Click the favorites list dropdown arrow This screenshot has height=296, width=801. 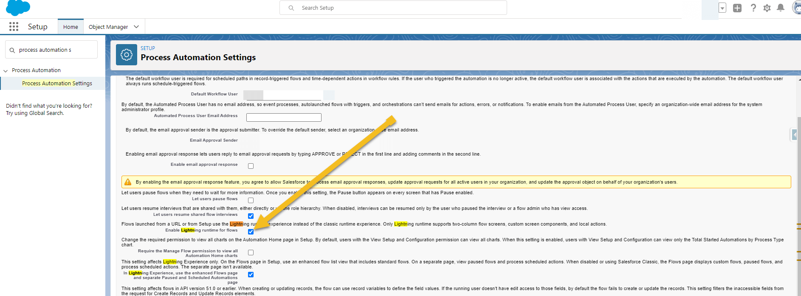click(x=722, y=8)
